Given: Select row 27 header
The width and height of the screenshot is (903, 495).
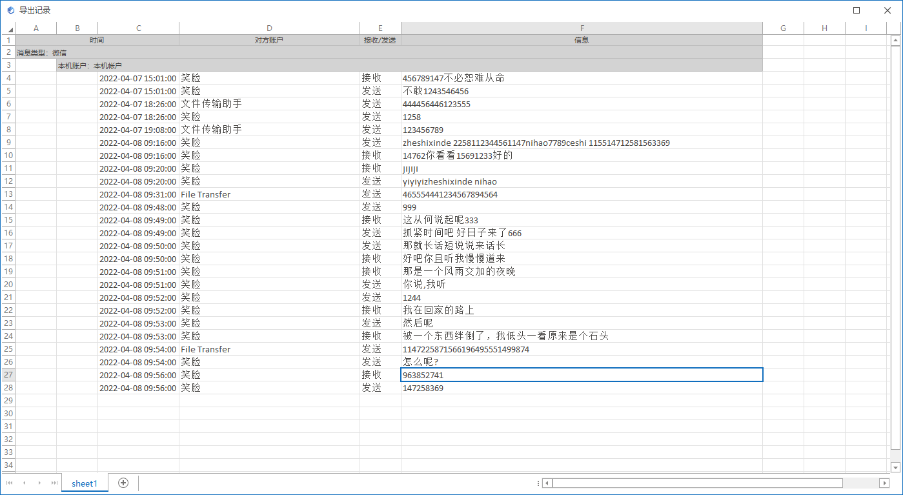Looking at the screenshot, I should 8,375.
